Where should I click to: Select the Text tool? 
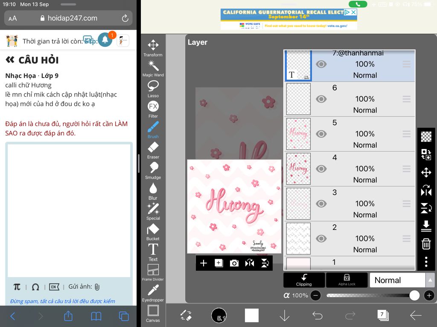pyautogui.click(x=153, y=252)
